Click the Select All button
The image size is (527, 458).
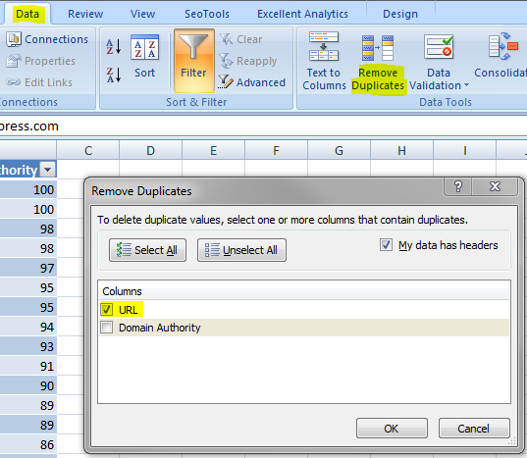(x=147, y=250)
